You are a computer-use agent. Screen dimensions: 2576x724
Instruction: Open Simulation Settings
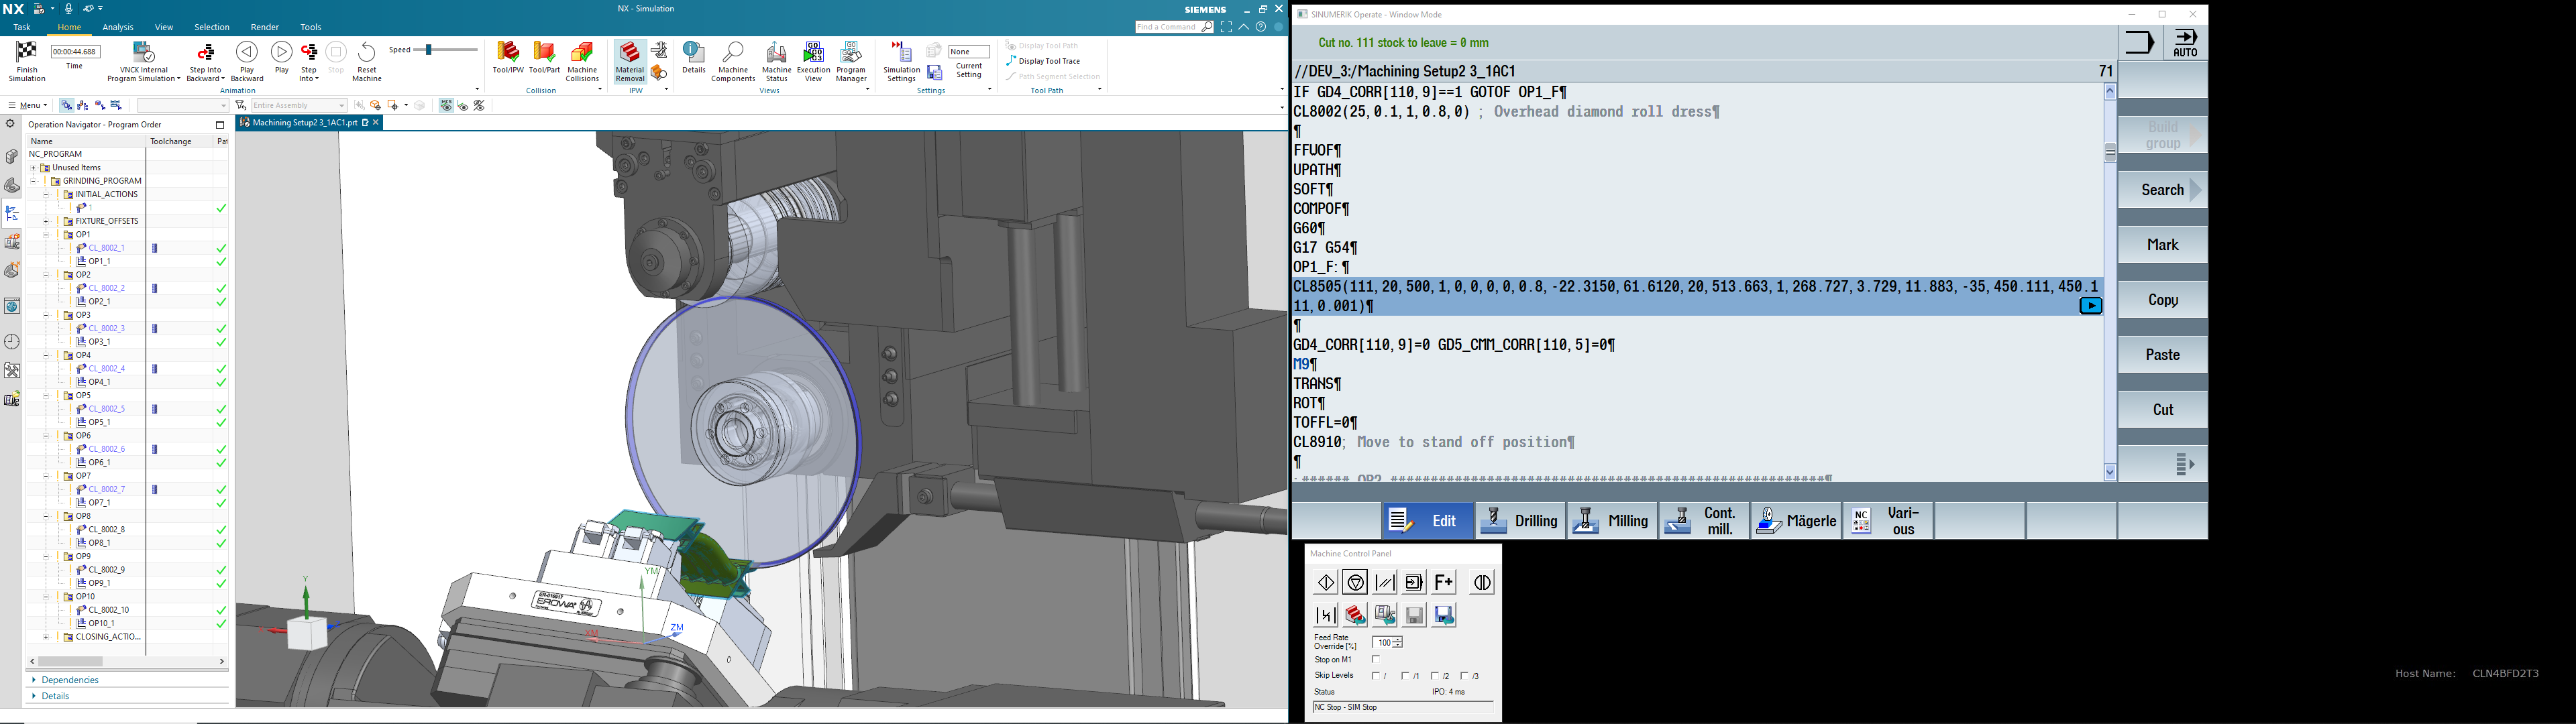tap(901, 61)
